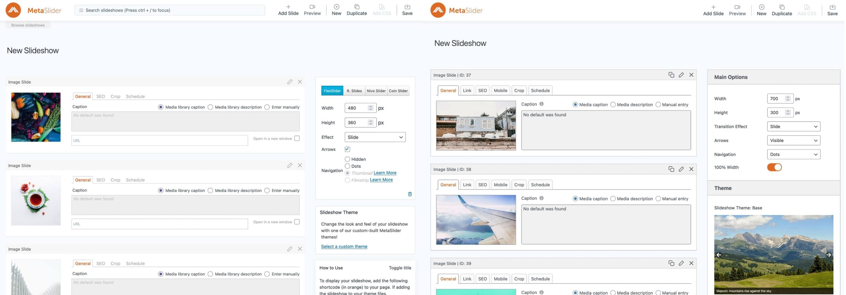846x295 pixels.
Task: Open the Mobile tab in slide ID: 37
Action: point(500,91)
